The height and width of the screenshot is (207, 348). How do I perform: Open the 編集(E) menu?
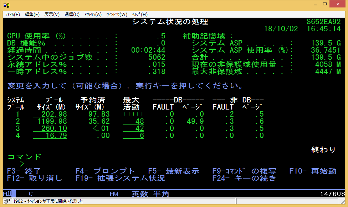tap(32, 15)
